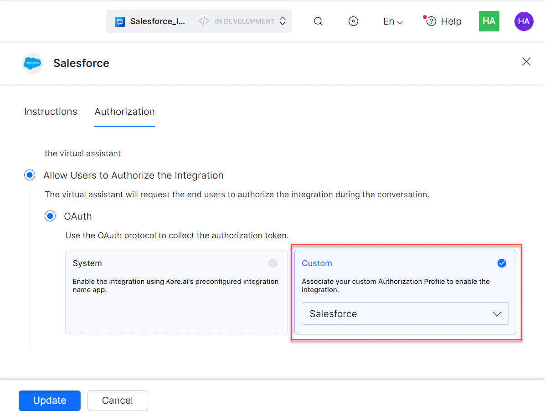Expand the IN DEVELOPMENT version selector

283,21
